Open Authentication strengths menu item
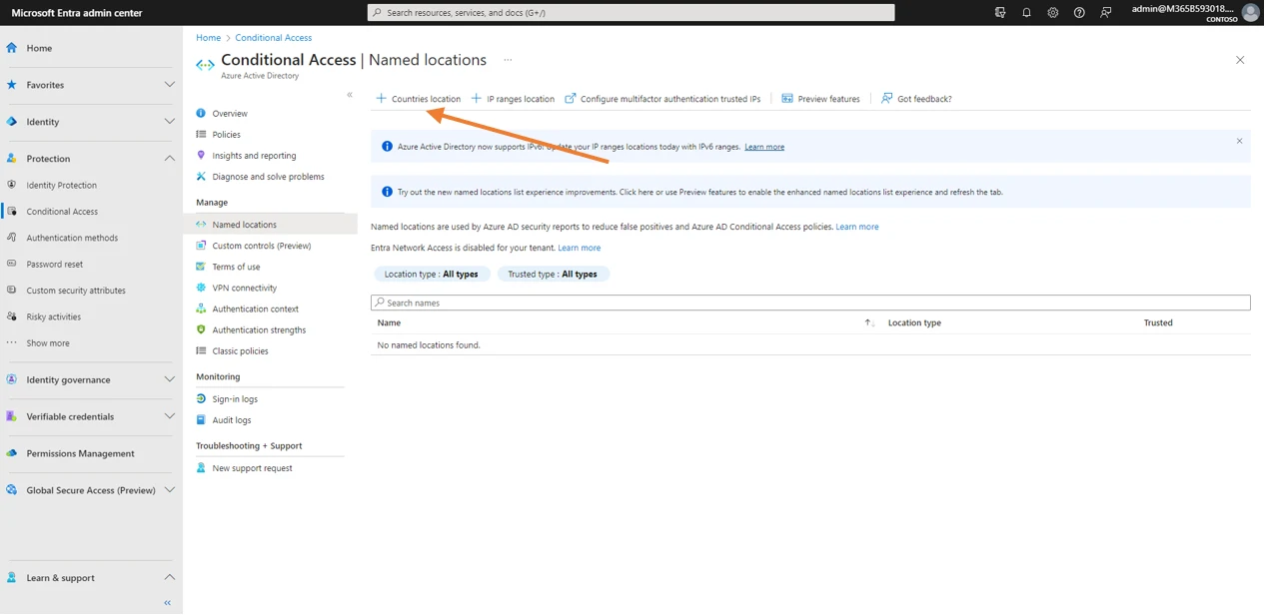The image size is (1266, 615). [259, 330]
